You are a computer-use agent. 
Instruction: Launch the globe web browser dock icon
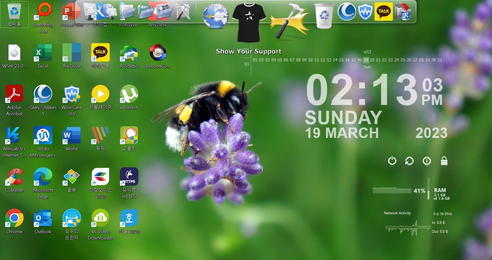tap(215, 16)
